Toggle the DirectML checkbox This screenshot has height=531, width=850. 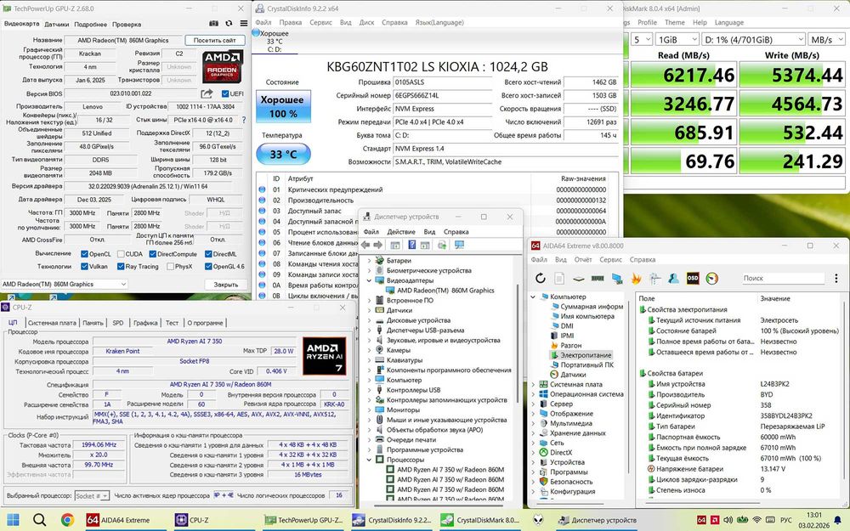click(208, 253)
